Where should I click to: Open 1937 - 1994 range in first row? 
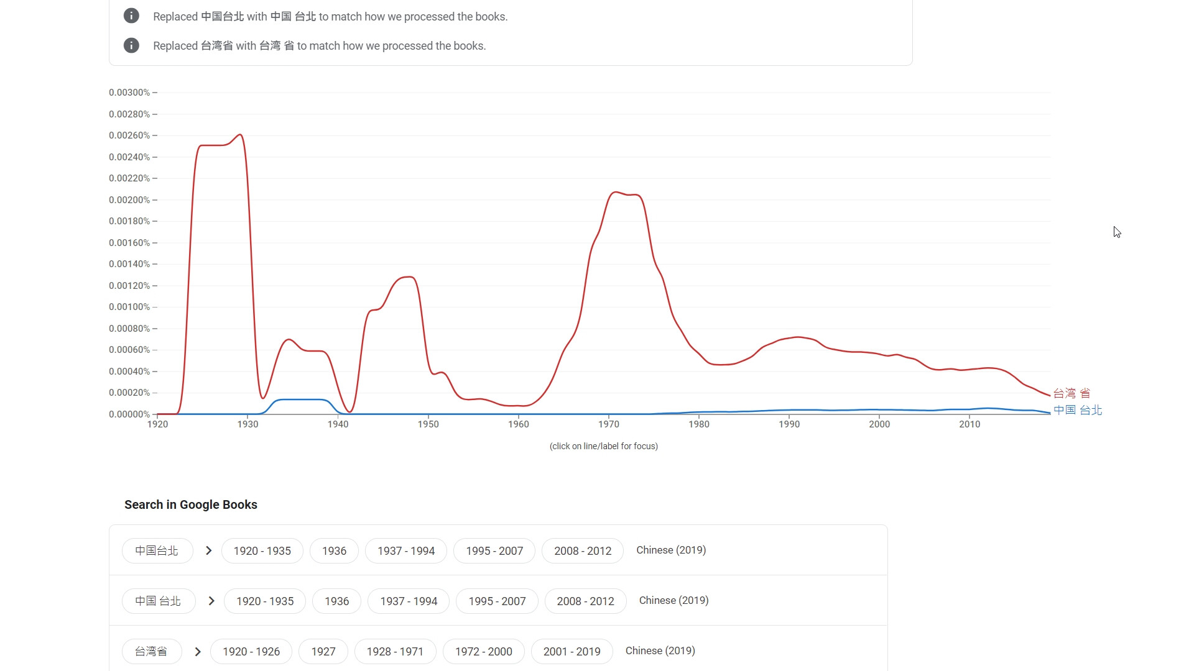405,550
